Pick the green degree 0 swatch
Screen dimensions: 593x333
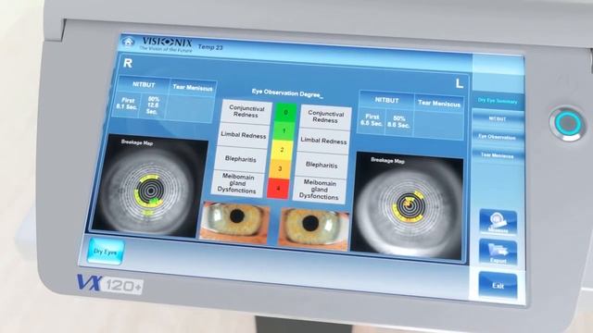click(285, 112)
